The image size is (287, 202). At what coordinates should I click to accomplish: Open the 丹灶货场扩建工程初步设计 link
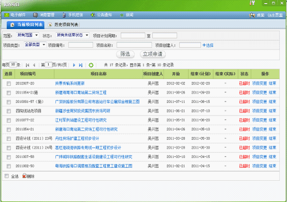[x=77, y=138]
